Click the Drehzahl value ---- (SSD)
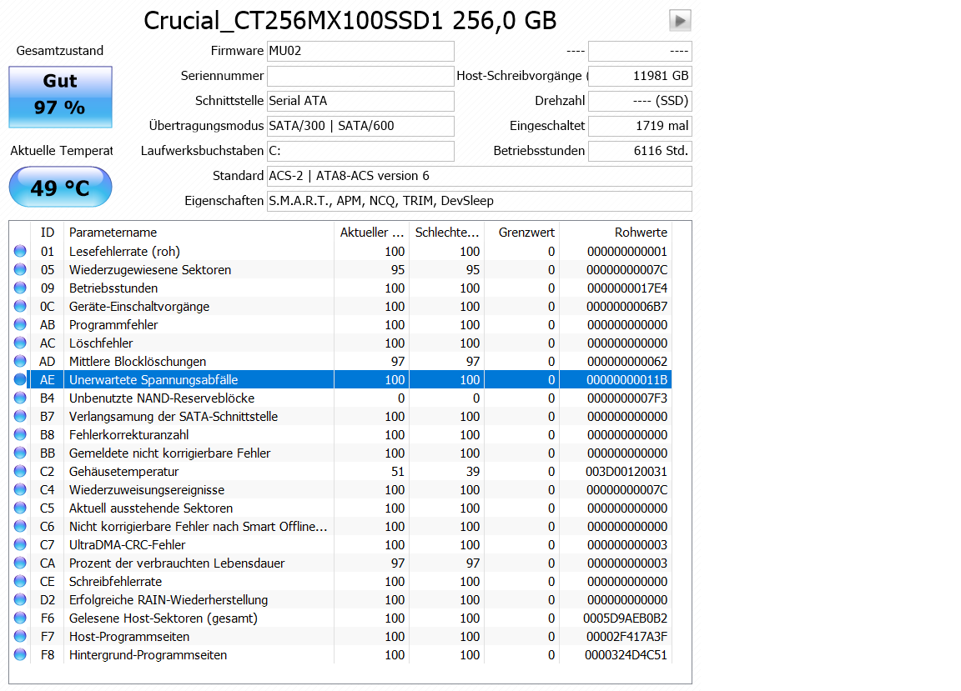The width and height of the screenshot is (961, 691). click(x=640, y=101)
